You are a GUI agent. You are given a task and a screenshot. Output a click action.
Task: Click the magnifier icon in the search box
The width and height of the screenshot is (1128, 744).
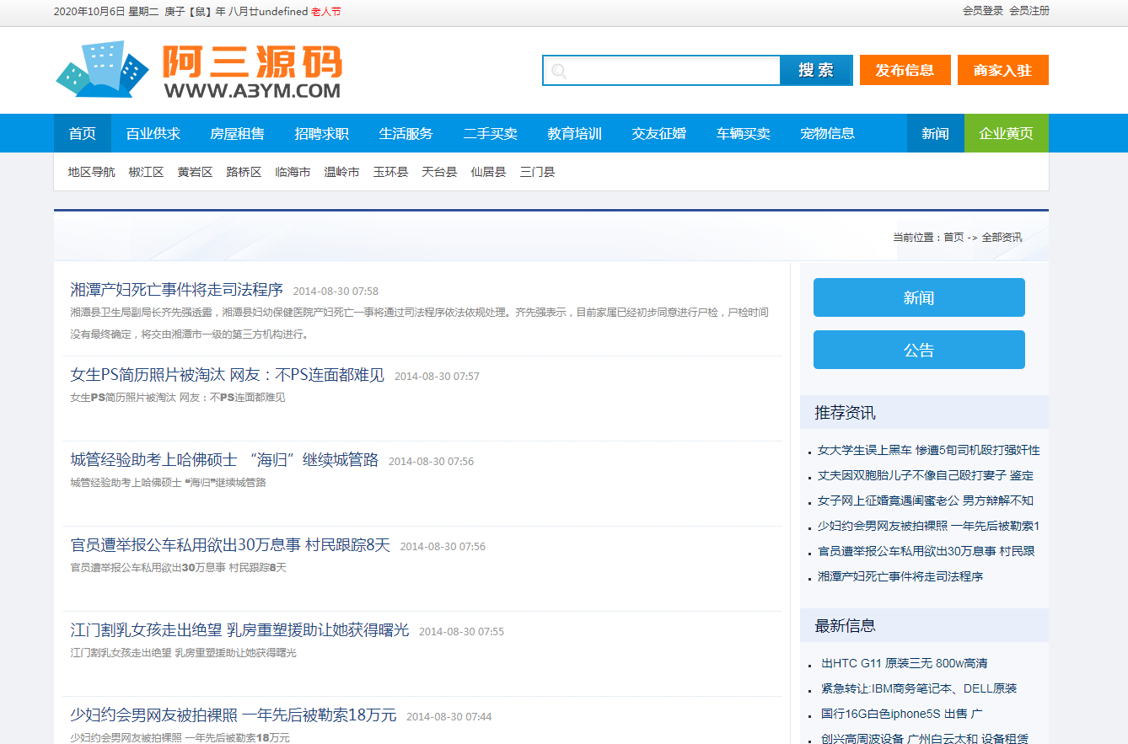tap(559, 71)
